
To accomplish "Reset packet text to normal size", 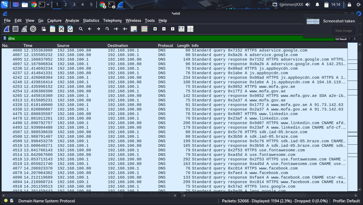I will tap(173, 29).
